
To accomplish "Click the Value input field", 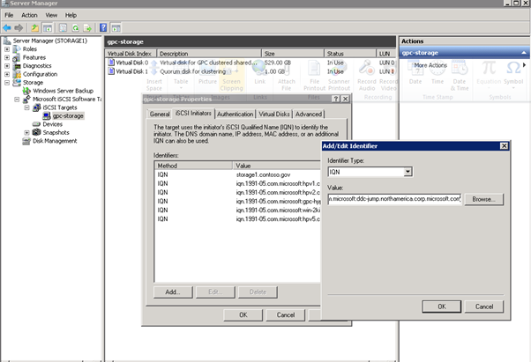I will pyautogui.click(x=394, y=199).
